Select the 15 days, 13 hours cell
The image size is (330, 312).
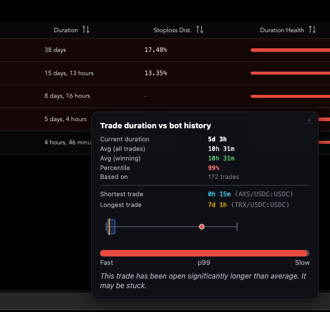coord(69,73)
